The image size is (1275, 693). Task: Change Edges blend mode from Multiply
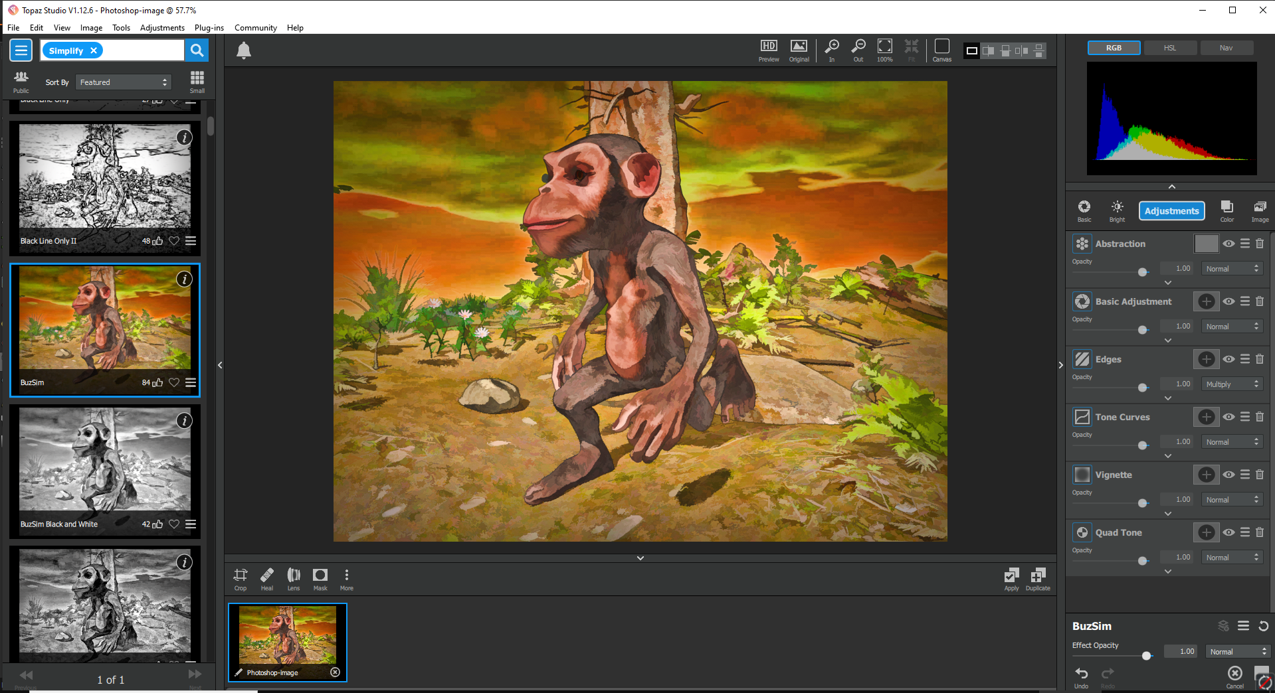tap(1231, 384)
